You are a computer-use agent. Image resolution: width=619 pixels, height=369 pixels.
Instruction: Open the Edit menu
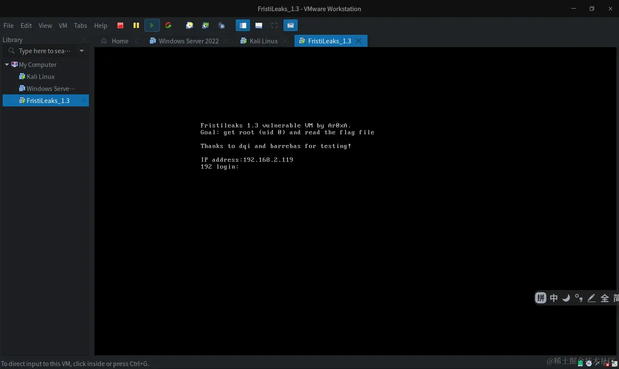[26, 26]
